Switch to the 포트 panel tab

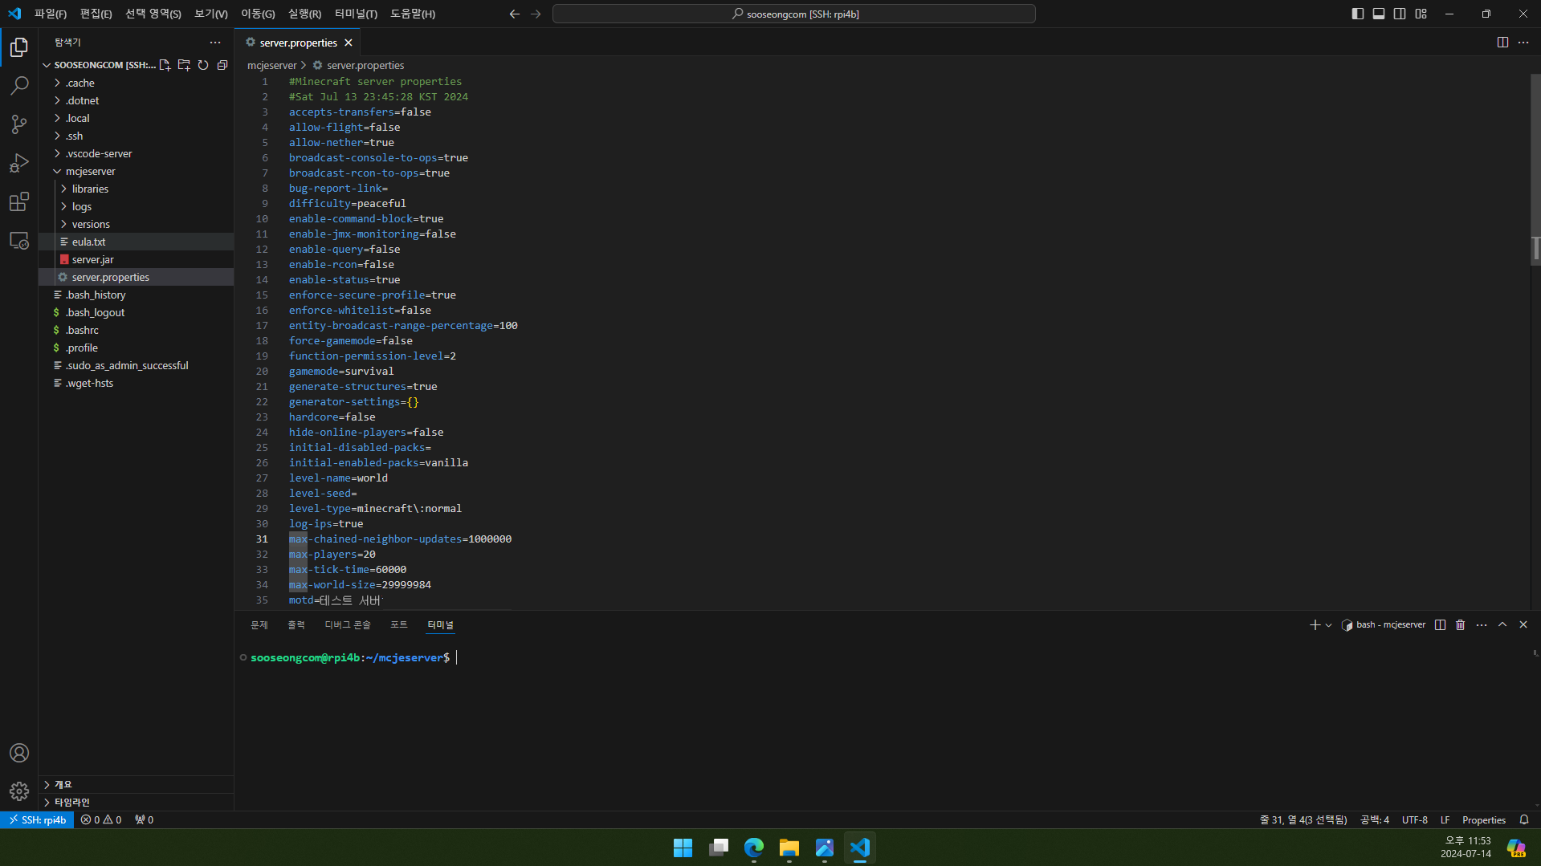(399, 624)
